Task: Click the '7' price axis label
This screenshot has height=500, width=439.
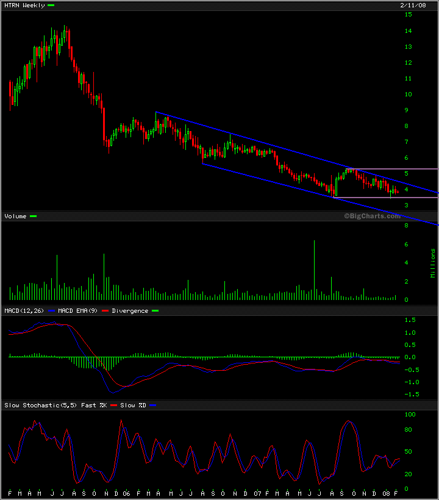Action: point(407,142)
